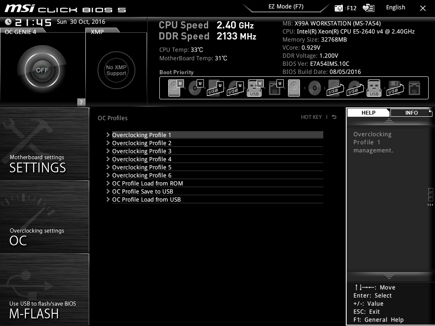Select the UEFI CD/DVD boot device icon

point(196,88)
